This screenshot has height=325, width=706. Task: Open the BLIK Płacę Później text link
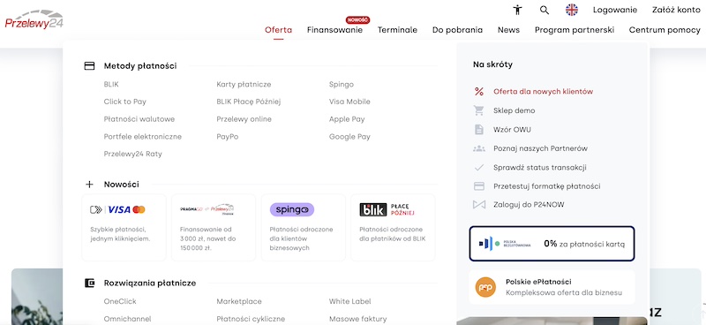(249, 102)
